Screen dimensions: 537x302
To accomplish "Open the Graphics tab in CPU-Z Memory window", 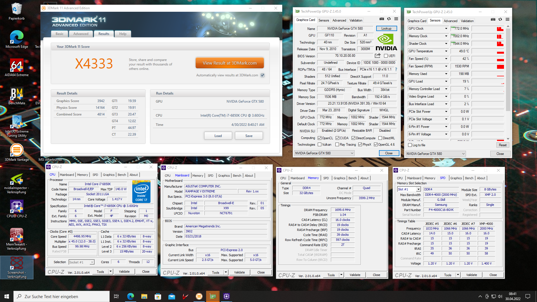I will 339,178.
